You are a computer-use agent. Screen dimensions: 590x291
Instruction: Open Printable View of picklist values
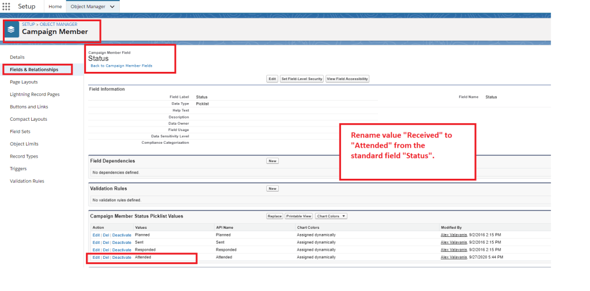[298, 216]
